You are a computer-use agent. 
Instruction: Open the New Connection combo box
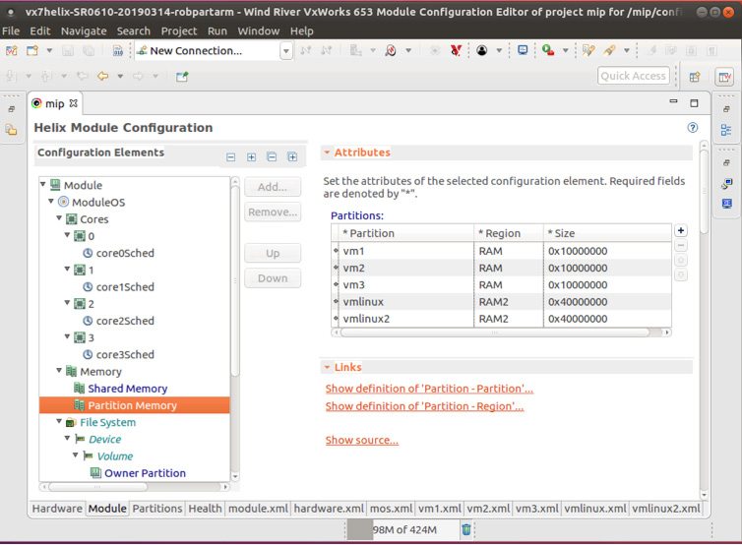point(285,50)
